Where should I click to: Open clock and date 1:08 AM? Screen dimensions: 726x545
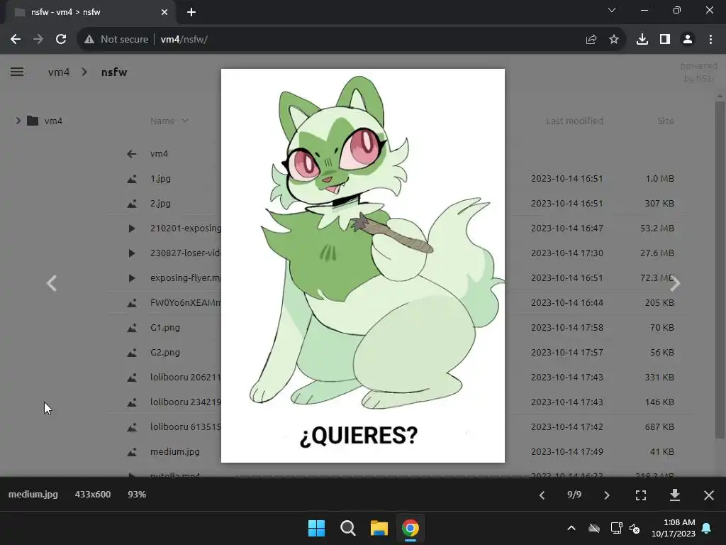[x=674, y=528]
